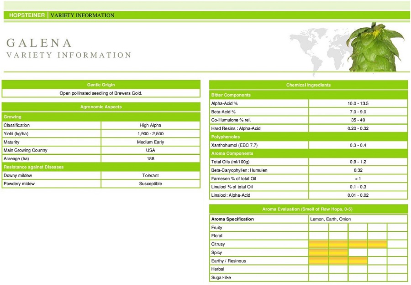Click the Chemical Ingredients header

pos(309,85)
